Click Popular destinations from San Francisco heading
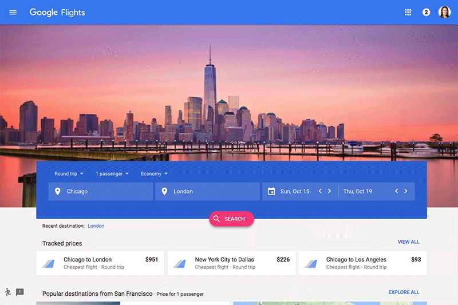458x305 pixels. point(97,294)
